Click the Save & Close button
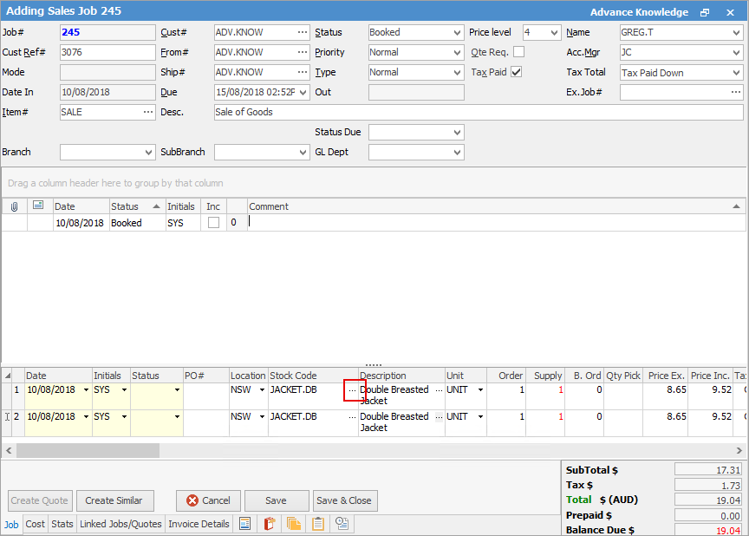The height and width of the screenshot is (536, 749). (344, 500)
